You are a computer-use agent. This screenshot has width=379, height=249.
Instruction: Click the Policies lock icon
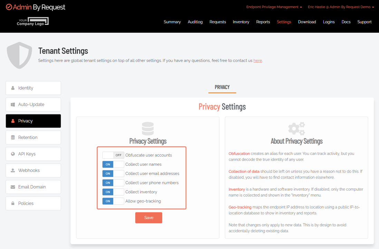click(x=13, y=203)
